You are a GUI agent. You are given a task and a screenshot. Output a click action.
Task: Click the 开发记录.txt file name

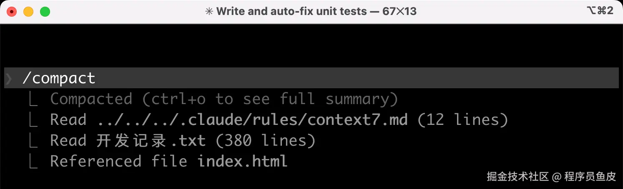pyautogui.click(x=151, y=141)
